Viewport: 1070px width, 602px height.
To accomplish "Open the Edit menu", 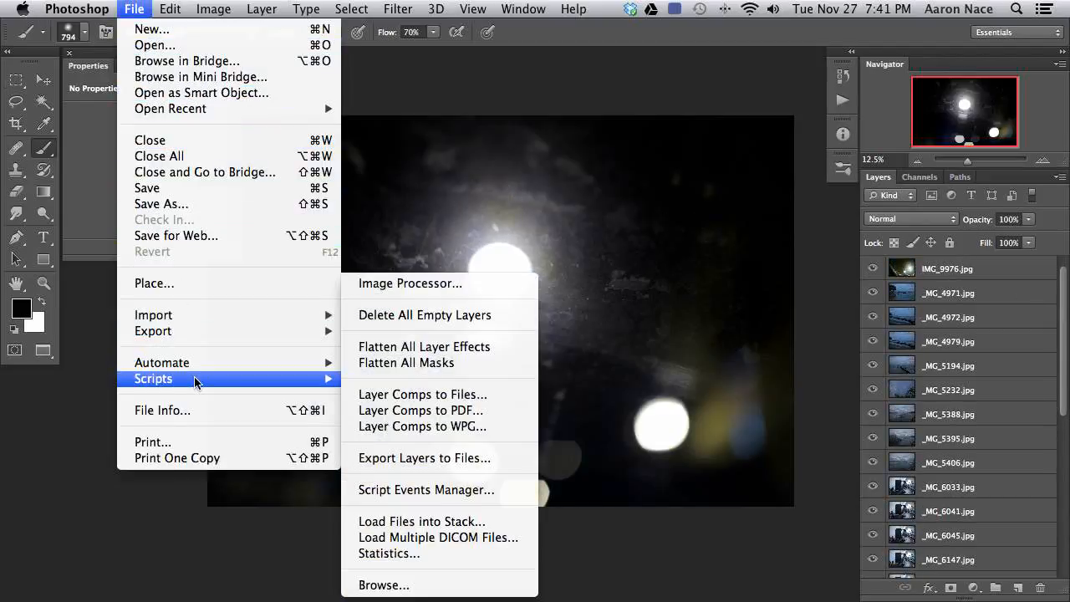I will click(x=171, y=9).
